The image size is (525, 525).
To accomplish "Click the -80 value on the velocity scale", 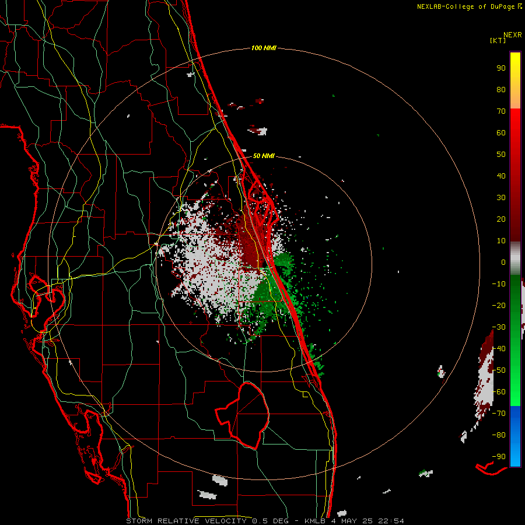I will [499, 435].
